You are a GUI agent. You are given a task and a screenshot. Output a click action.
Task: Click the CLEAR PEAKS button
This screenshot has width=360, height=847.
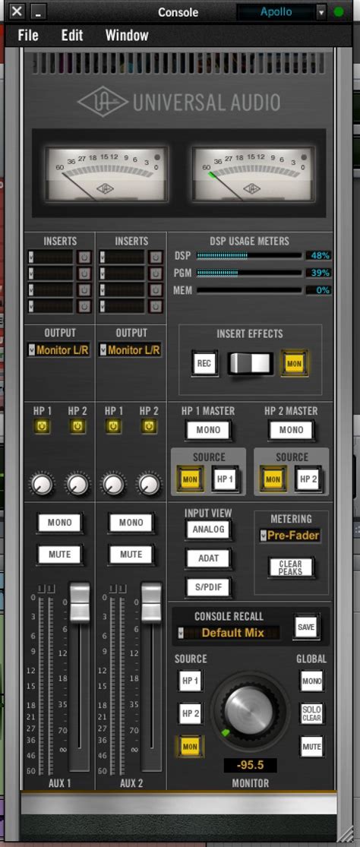(290, 567)
